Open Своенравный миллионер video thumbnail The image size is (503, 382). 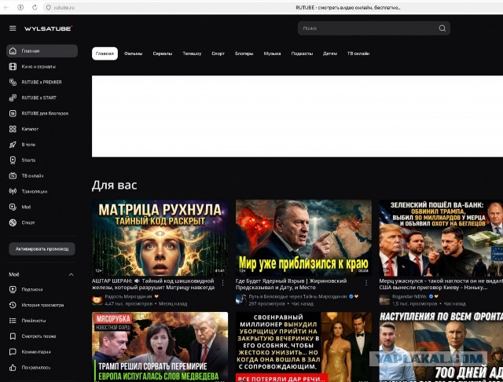tap(303, 347)
